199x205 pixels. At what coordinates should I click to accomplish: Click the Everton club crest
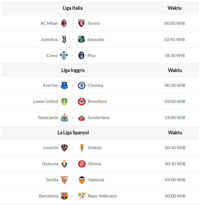coord(64,85)
